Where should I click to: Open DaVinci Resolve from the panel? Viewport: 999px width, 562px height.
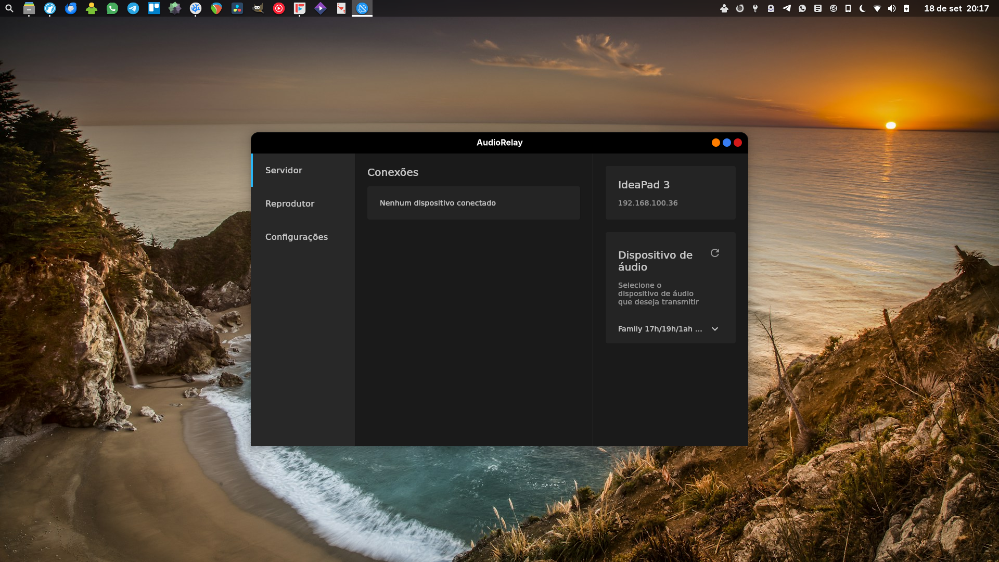(x=237, y=8)
